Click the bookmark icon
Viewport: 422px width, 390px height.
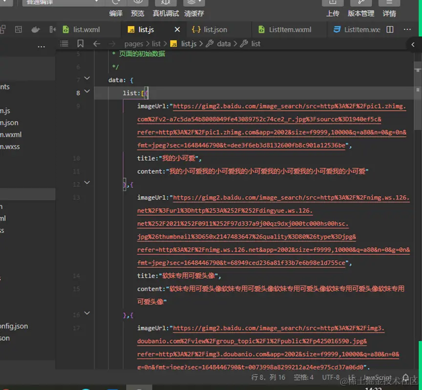[80, 43]
